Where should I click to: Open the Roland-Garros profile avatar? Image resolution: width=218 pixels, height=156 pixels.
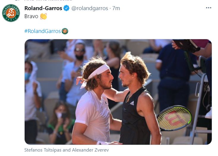point(11,13)
